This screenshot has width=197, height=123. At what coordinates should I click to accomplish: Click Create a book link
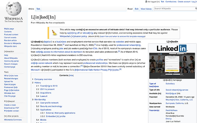tap(10, 105)
